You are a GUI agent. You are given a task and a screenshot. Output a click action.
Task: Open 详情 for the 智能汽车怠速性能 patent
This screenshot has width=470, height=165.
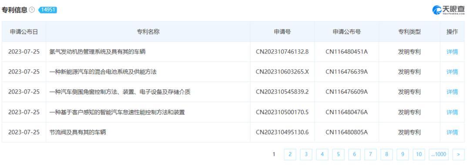pos(452,112)
